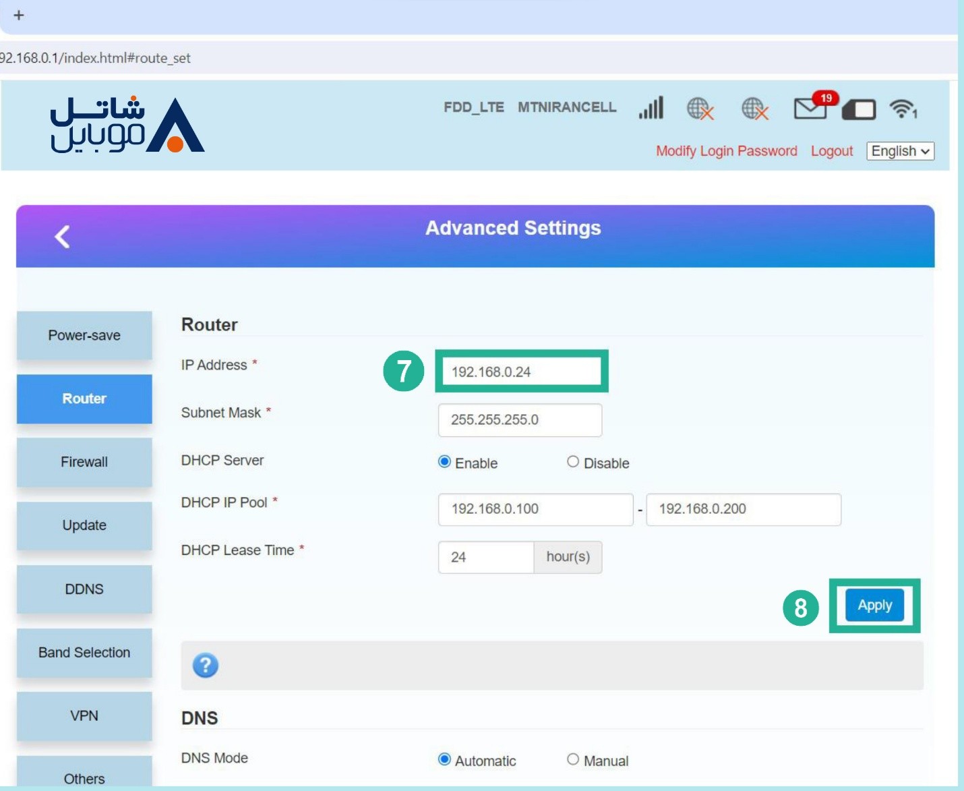964x791 pixels.
Task: Open the Band Selection tab
Action: coord(84,653)
